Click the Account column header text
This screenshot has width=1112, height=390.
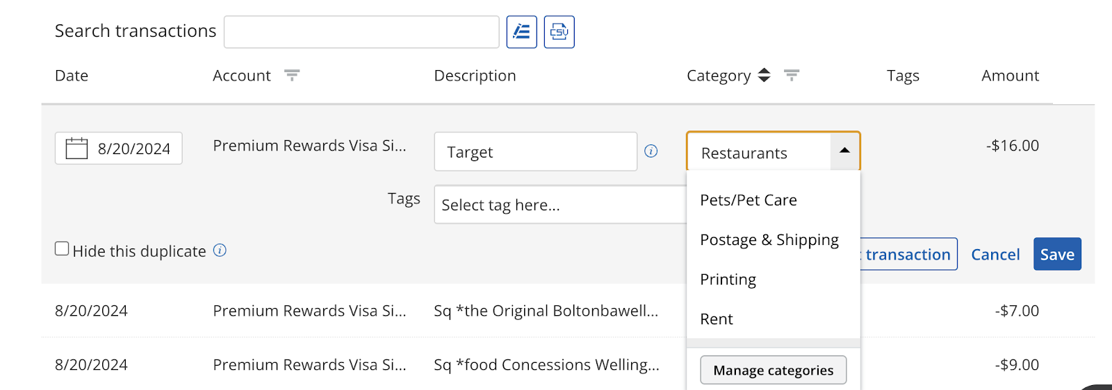pyautogui.click(x=242, y=76)
